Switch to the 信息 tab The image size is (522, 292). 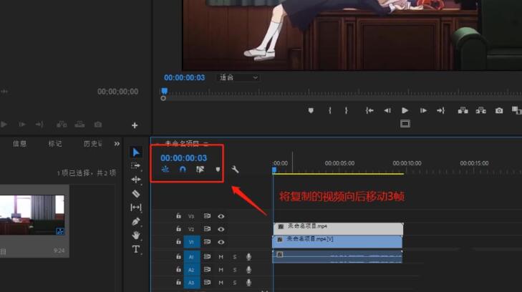click(x=19, y=144)
